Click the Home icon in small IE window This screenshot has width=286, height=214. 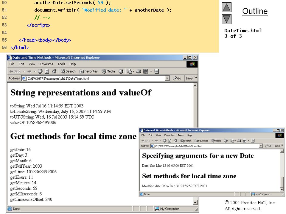(x=175, y=141)
